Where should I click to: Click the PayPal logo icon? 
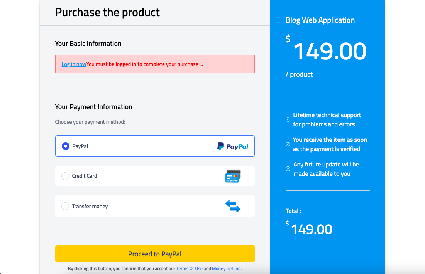[x=232, y=146]
